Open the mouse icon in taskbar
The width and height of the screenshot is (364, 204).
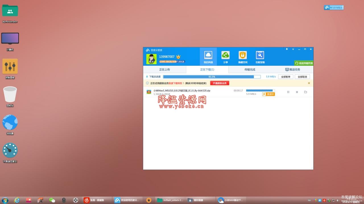click(64, 200)
